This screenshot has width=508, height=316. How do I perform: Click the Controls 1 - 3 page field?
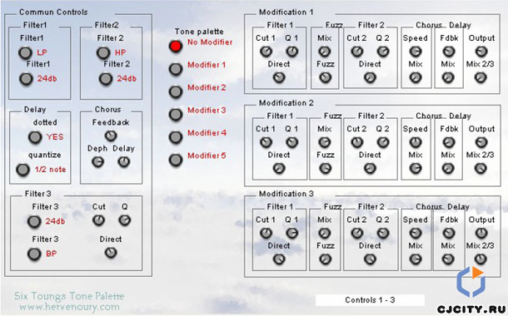click(370, 300)
